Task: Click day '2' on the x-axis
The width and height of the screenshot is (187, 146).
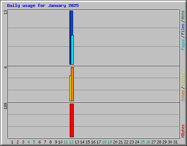Action: click(x=18, y=142)
